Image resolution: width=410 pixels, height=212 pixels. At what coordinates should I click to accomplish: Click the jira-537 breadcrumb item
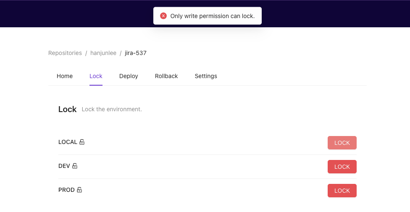(x=135, y=53)
